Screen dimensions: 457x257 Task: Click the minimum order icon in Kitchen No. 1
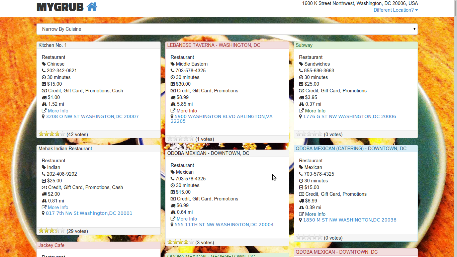point(44,84)
